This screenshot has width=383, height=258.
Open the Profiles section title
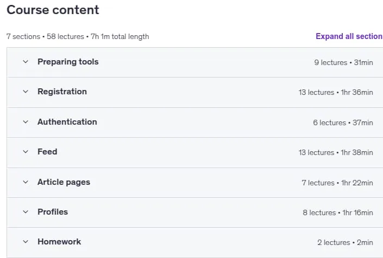[x=53, y=212]
